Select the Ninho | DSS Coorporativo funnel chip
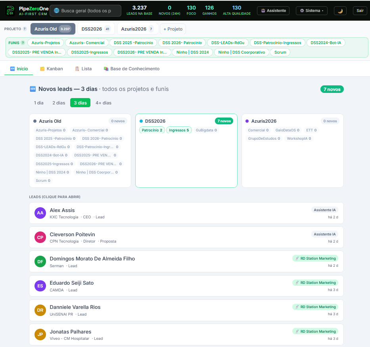 242,52
